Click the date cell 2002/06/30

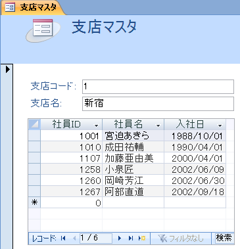pyautogui.click(x=195, y=181)
